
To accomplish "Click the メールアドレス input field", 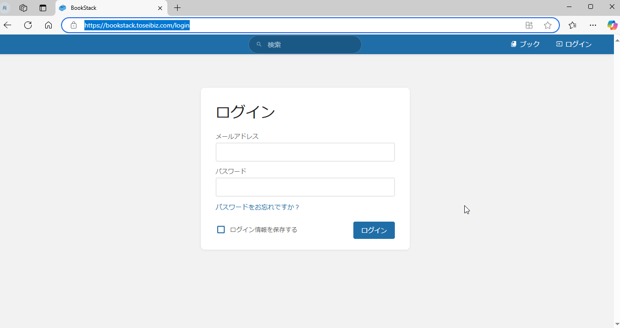I will click(x=305, y=152).
